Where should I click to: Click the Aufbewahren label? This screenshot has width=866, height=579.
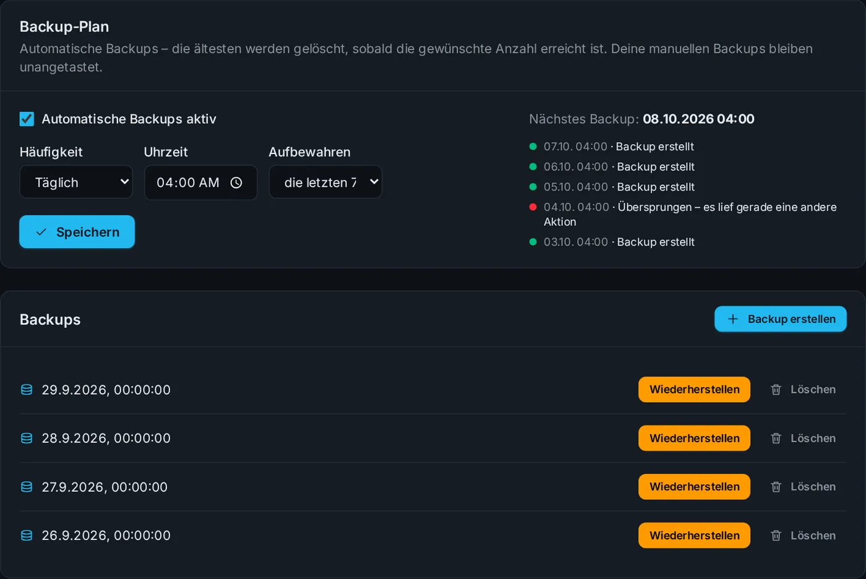tap(309, 152)
